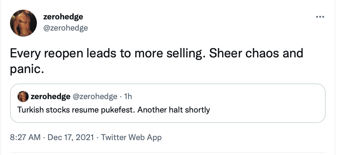338x155 pixels.
Task: Click the 1h timestamp in the quoted tweet
Action: (128, 97)
